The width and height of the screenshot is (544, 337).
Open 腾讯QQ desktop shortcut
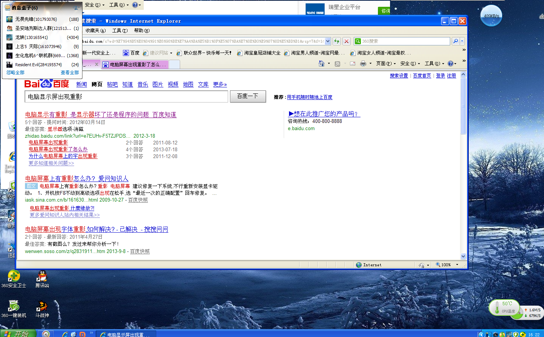[x=42, y=279]
